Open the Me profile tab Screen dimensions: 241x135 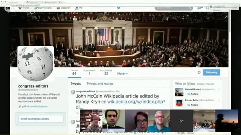tap(79, 8)
